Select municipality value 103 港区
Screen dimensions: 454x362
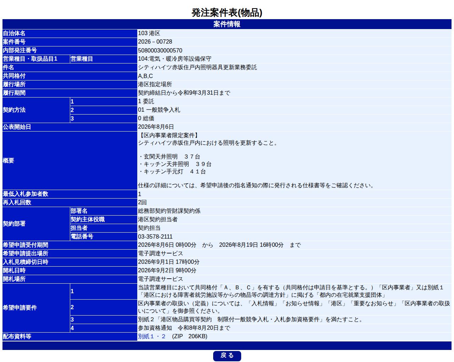coord(149,33)
